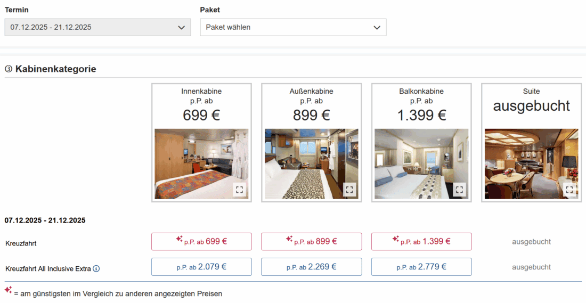The image size is (586, 303).
Task: Open the Termin date dropdown
Action: 97,27
